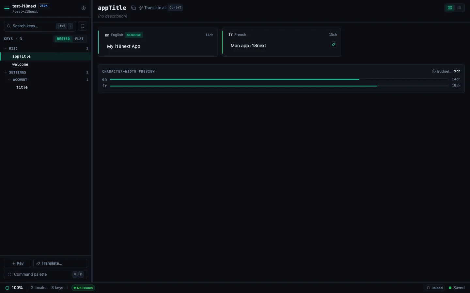Toggle key tree to FLAT view

(x=79, y=39)
